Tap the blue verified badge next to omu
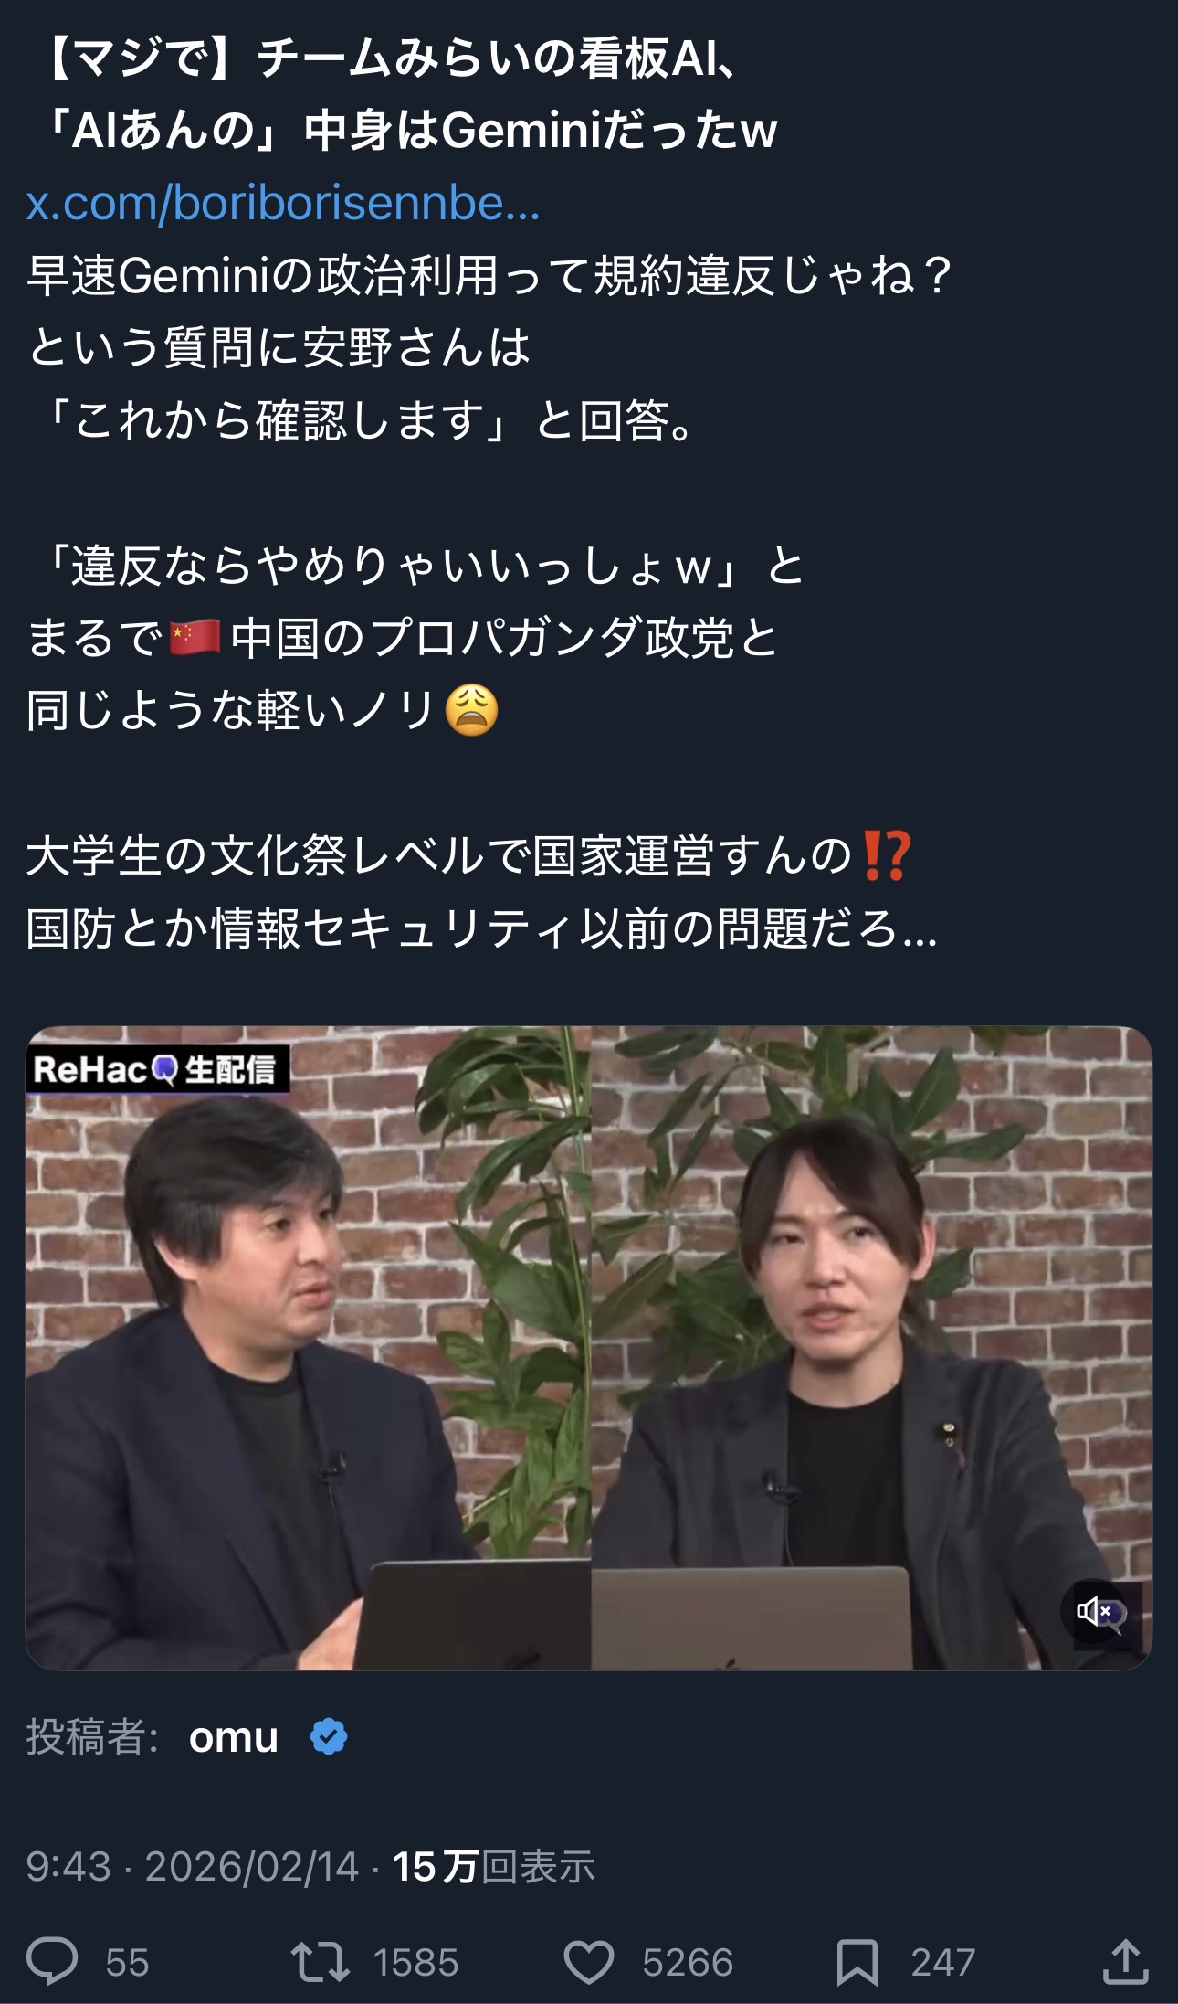Screen dimensions: 1178x2004 coord(329,1737)
